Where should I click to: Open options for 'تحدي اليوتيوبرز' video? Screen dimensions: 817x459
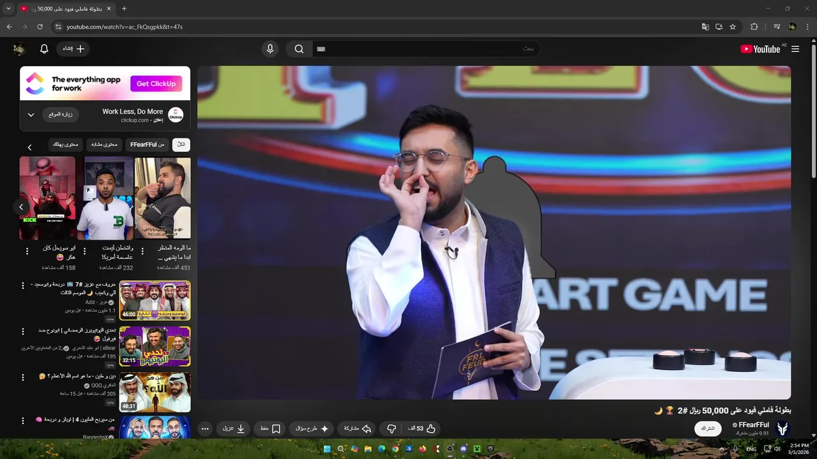(23, 331)
